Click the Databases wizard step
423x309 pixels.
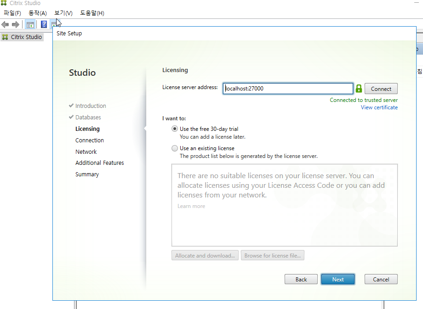tap(88, 118)
